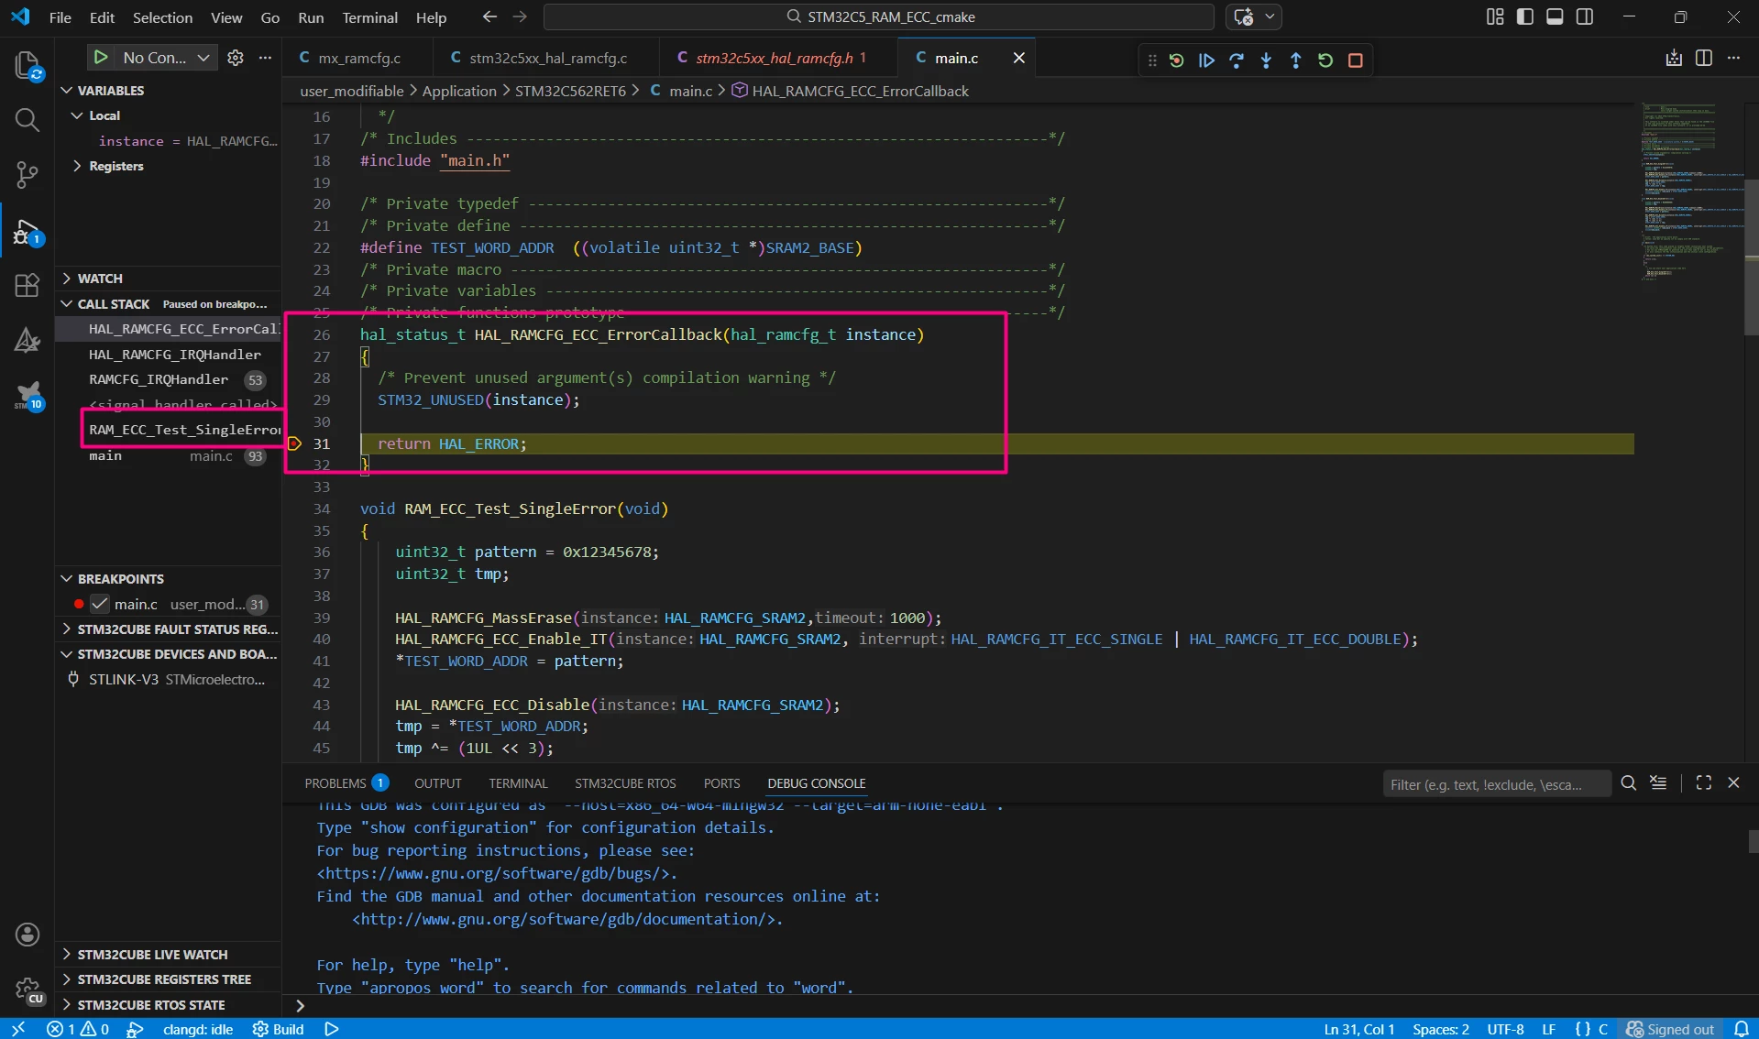Stop the debug session with red square
Image resolution: width=1759 pixels, height=1039 pixels.
tap(1356, 60)
